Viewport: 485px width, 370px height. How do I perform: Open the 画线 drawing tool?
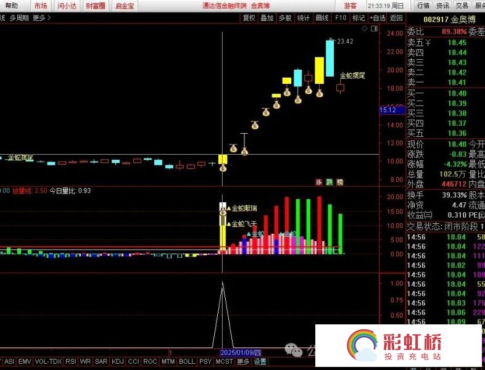tap(321, 18)
